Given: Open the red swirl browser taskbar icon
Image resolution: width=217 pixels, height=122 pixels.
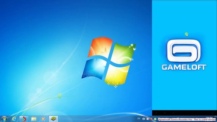Looking at the screenshot, I should (24, 119).
